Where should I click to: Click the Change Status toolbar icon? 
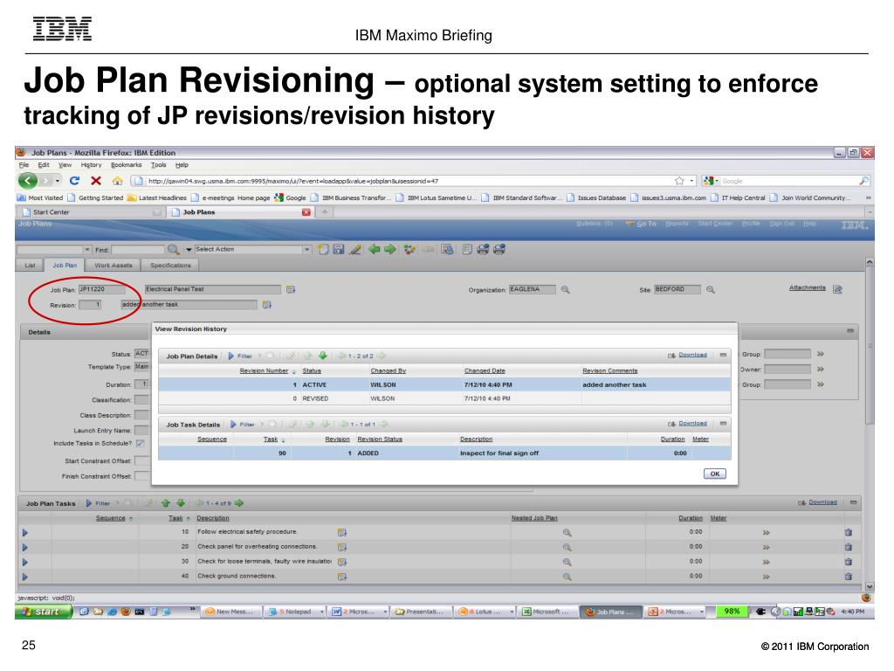coord(409,249)
